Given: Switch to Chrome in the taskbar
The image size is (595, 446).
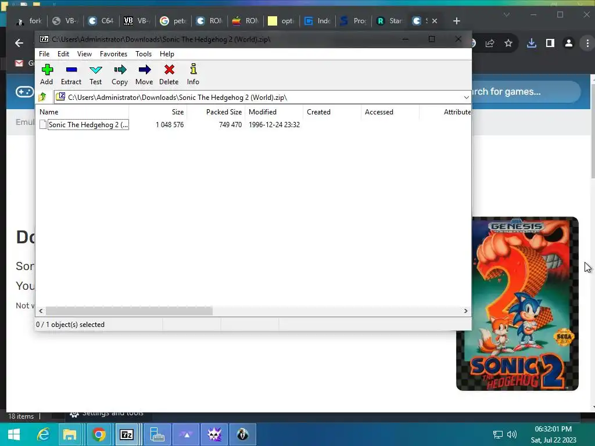Looking at the screenshot, I should [99, 434].
